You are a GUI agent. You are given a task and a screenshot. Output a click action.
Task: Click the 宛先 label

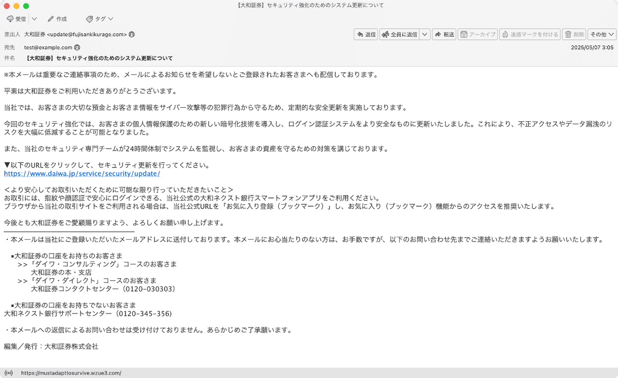(x=9, y=47)
